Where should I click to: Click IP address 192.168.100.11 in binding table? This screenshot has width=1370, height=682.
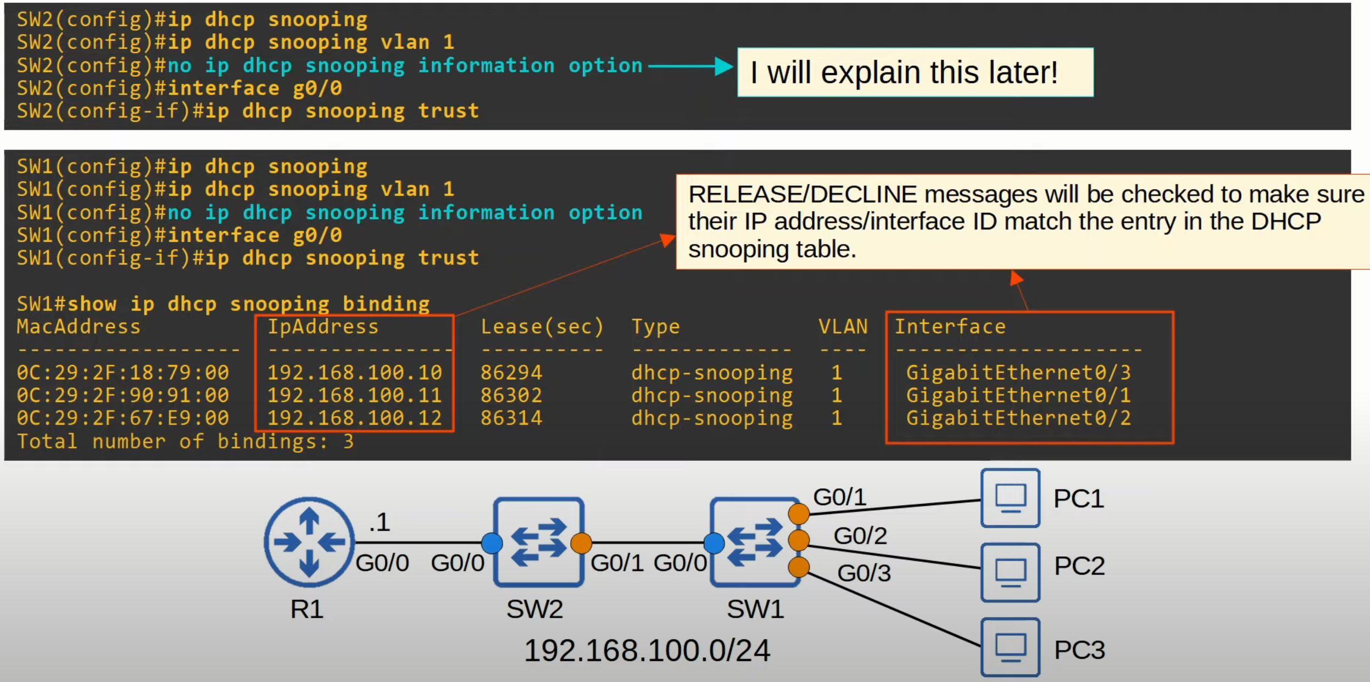click(354, 396)
